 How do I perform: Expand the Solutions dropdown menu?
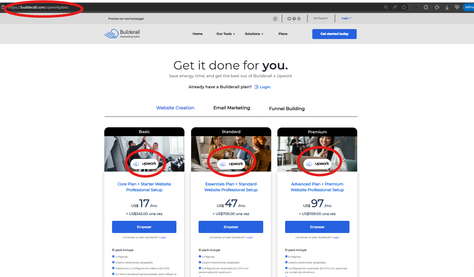pos(254,34)
